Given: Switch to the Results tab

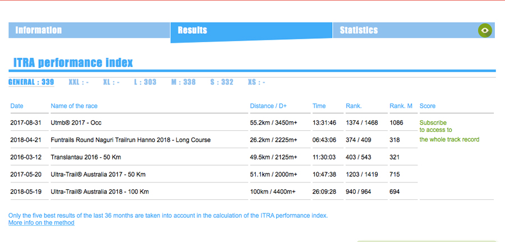Looking at the screenshot, I should tap(192, 30).
